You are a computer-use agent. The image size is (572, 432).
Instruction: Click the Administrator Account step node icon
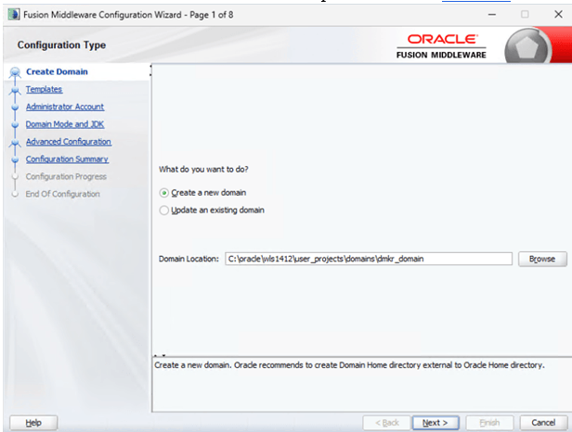click(x=15, y=108)
